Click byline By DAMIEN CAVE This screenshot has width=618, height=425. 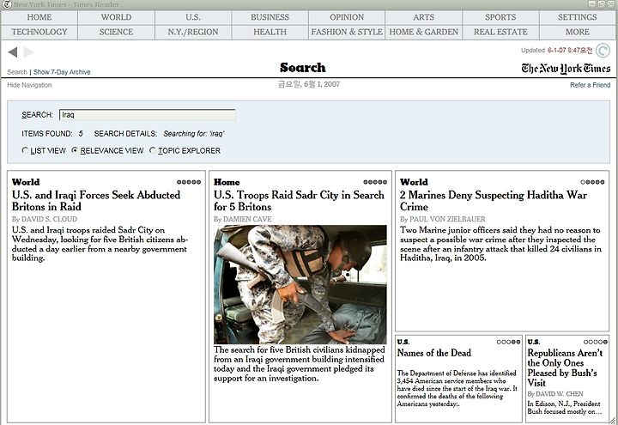242,219
